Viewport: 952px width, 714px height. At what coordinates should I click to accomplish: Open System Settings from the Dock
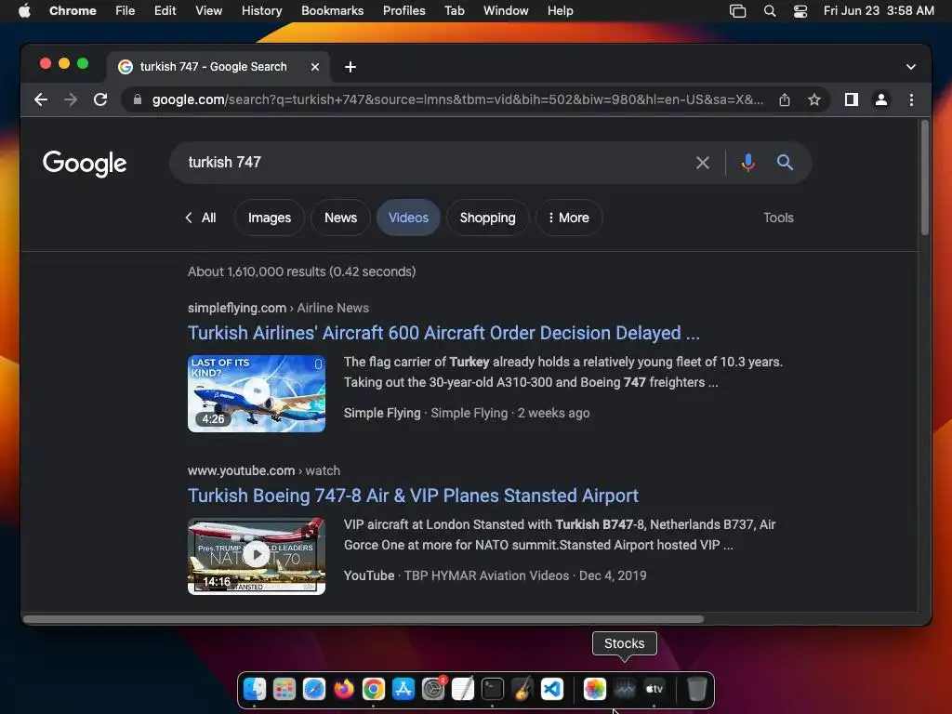click(433, 689)
